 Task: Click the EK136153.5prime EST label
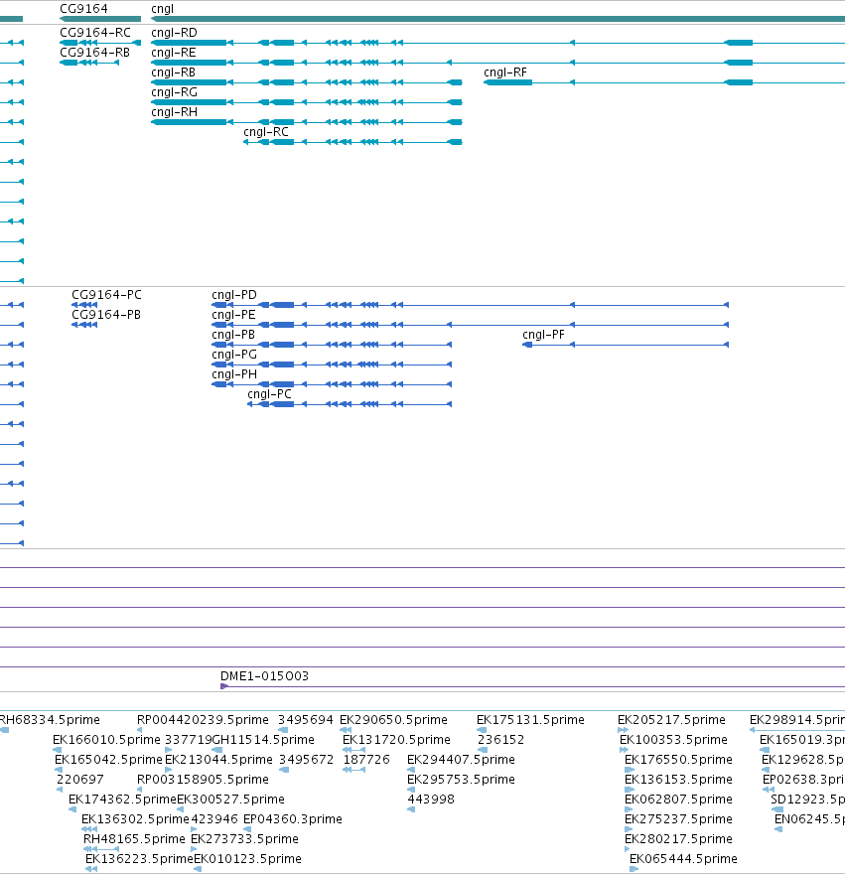click(x=678, y=780)
